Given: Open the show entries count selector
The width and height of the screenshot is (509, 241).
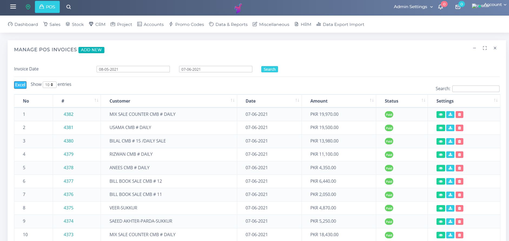Looking at the screenshot, I should click(49, 85).
